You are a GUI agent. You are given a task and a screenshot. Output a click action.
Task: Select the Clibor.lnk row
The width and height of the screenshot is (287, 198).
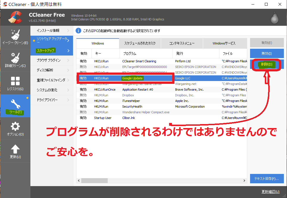(x=162, y=118)
